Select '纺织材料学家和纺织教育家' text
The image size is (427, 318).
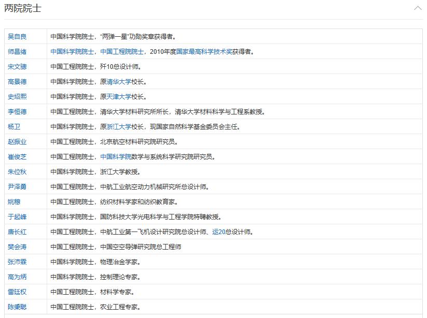(137, 202)
